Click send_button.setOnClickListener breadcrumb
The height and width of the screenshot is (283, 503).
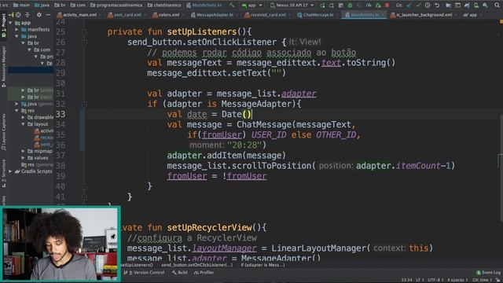pyautogui.click(x=197, y=265)
